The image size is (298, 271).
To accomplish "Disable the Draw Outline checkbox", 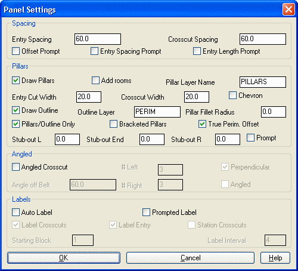I will (15, 110).
